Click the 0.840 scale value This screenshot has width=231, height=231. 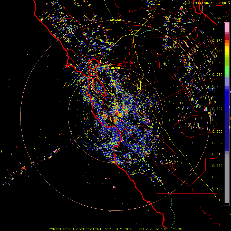(x=217, y=63)
